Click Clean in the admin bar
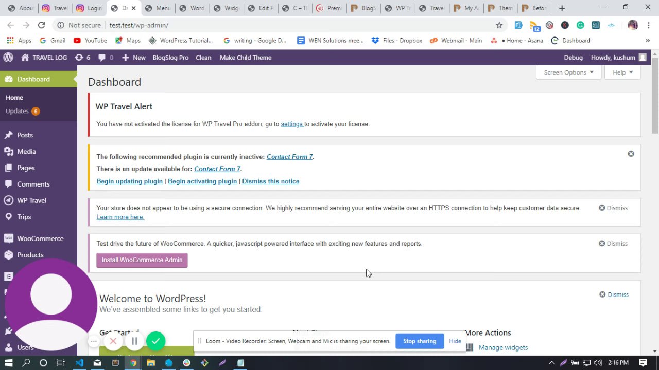 pyautogui.click(x=203, y=58)
